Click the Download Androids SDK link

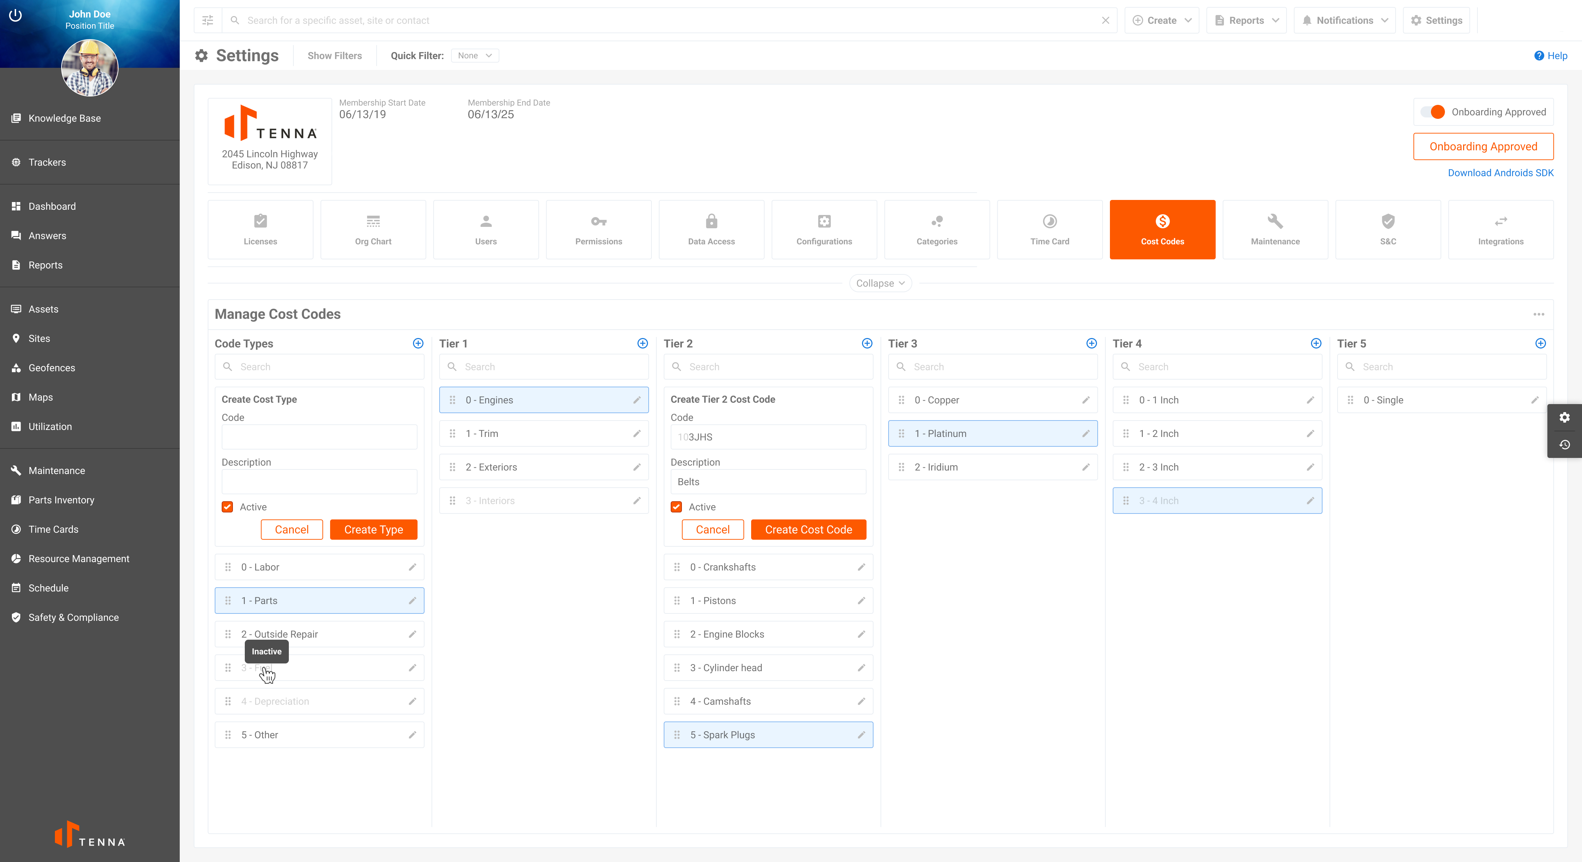click(x=1500, y=173)
